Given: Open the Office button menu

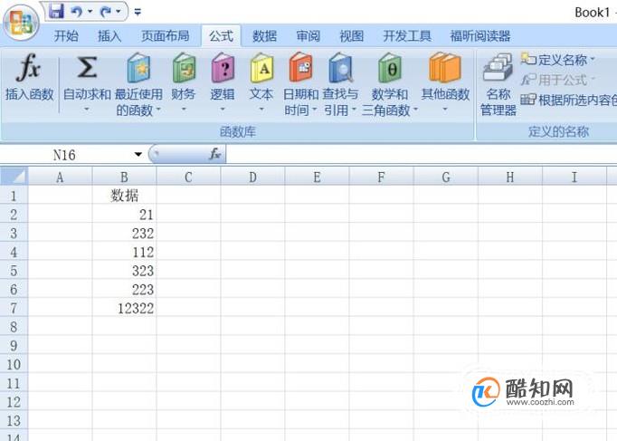Looking at the screenshot, I should click(x=21, y=23).
